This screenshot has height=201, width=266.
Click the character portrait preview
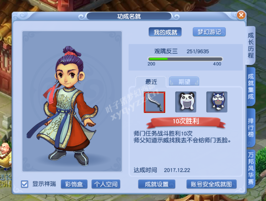coord(72,101)
